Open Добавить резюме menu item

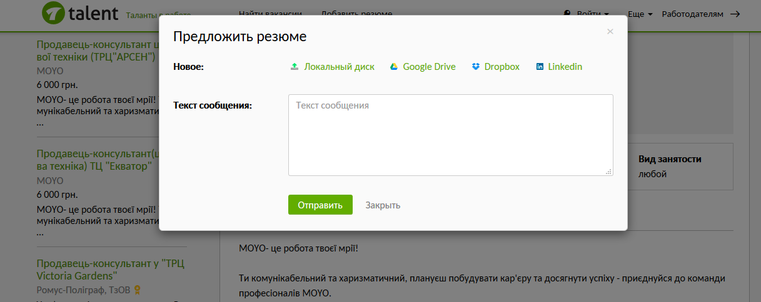point(357,14)
